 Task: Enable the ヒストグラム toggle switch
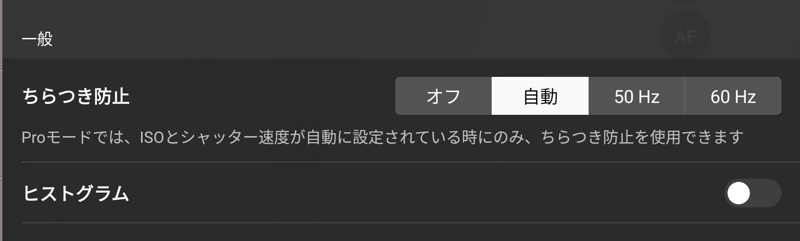click(752, 193)
